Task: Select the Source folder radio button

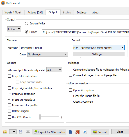Action: (x=26, y=24)
